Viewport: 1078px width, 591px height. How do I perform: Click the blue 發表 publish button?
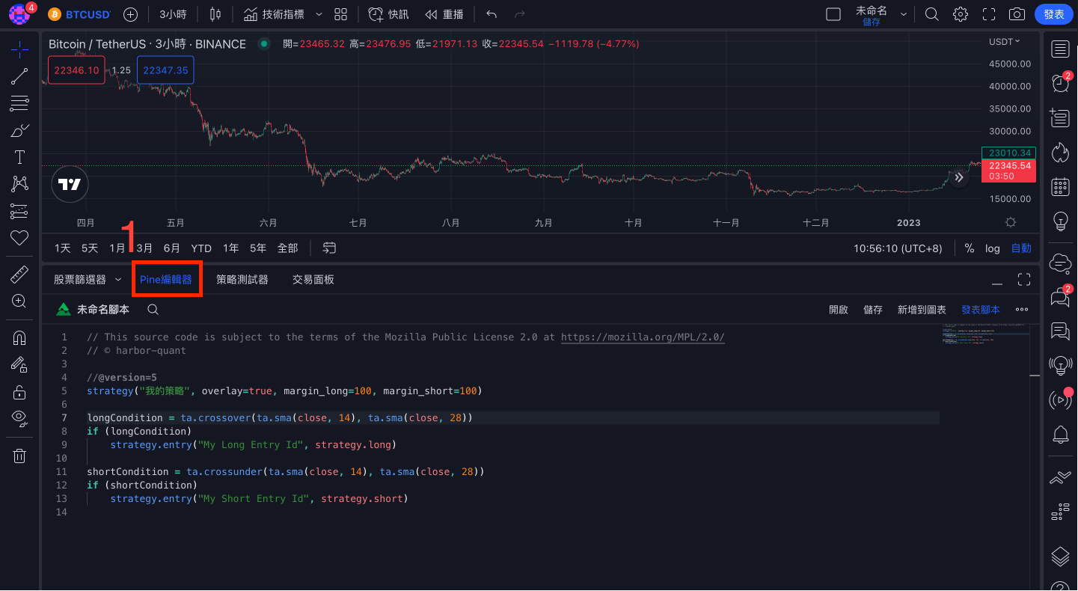[1054, 14]
